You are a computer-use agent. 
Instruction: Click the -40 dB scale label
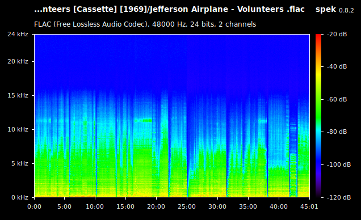click(337, 66)
